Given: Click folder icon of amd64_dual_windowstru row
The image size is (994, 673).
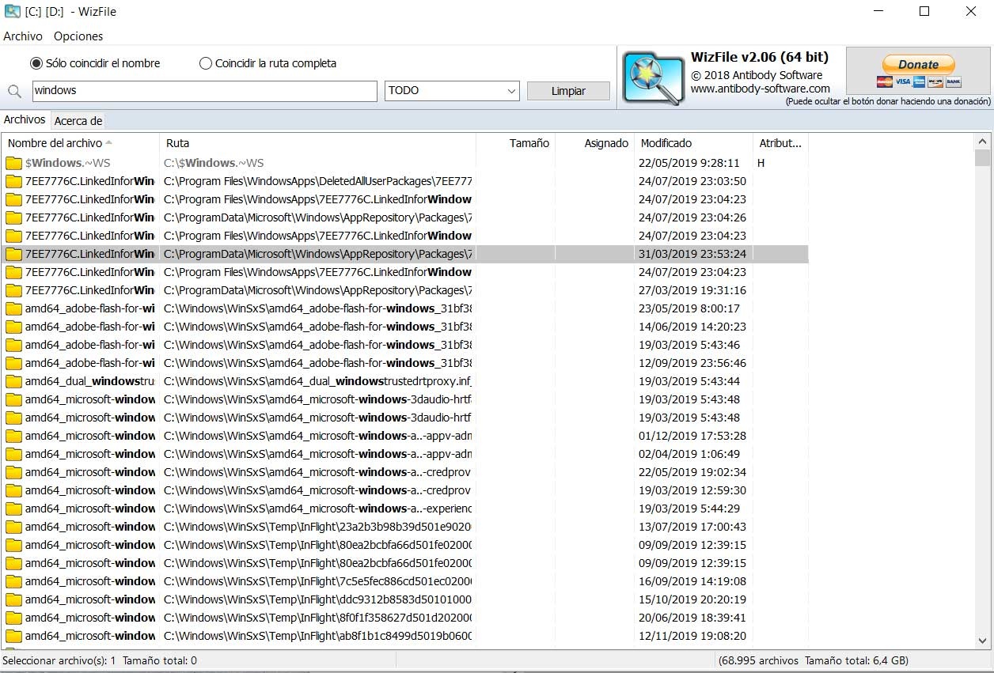Looking at the screenshot, I should click(x=13, y=381).
